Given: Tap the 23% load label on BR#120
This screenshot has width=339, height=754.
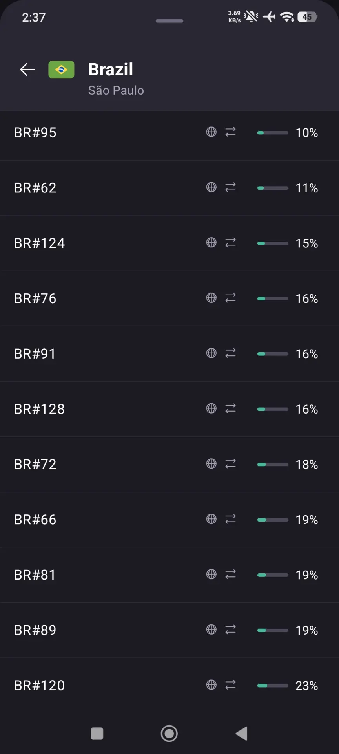Looking at the screenshot, I should click(x=307, y=686).
